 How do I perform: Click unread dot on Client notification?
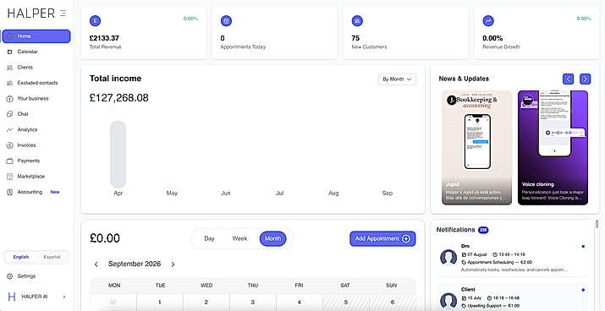pos(583,290)
